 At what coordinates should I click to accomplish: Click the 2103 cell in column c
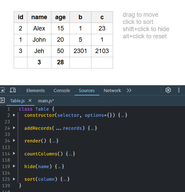(x=102, y=51)
